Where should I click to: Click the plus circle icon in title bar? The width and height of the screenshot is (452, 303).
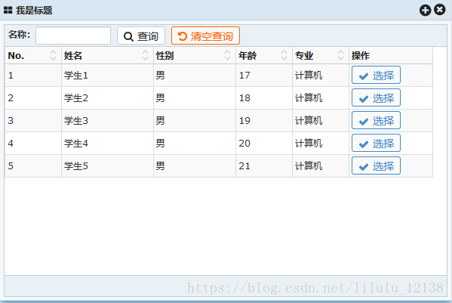click(425, 10)
